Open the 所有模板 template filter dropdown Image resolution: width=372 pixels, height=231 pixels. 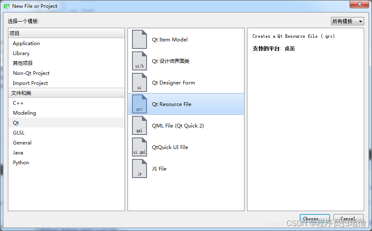coord(348,21)
